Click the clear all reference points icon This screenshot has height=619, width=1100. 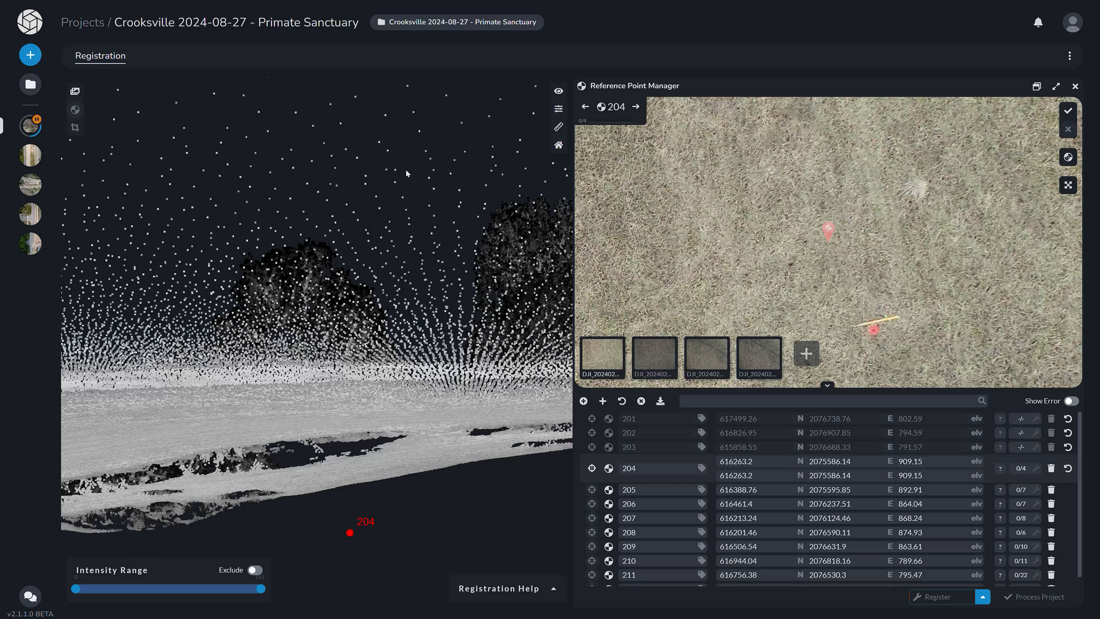point(641,401)
